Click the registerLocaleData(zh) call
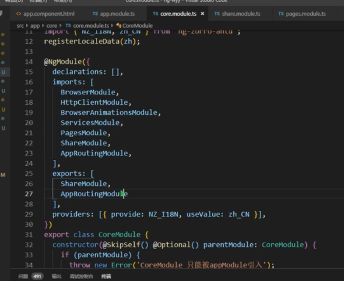Image resolution: width=344 pixels, height=281 pixels. [92, 41]
